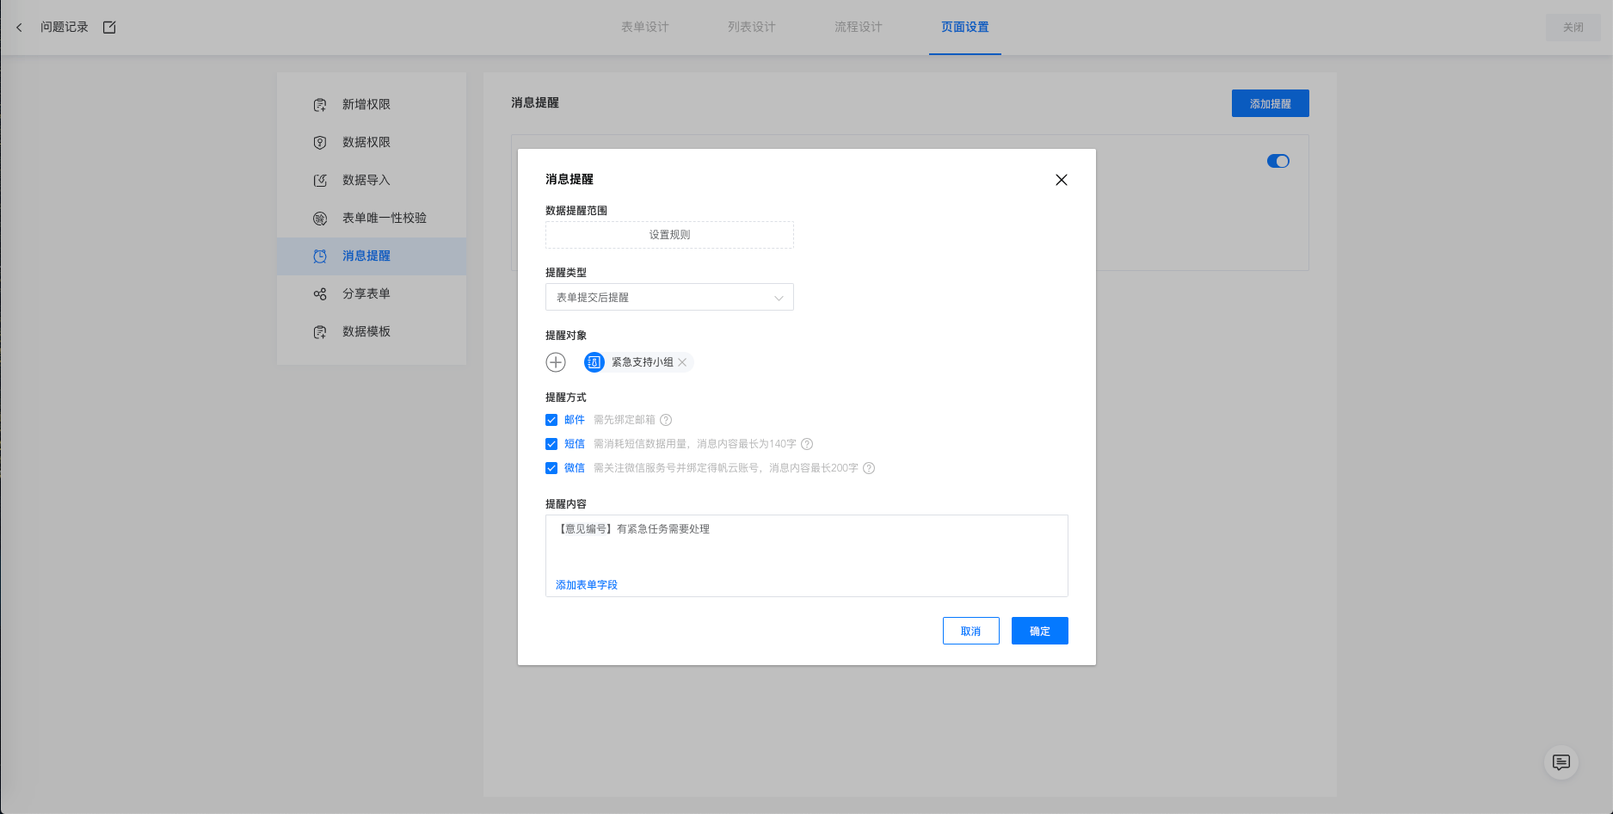Switch to the 列表设计 tab
Screen dimensions: 1613x814
click(x=752, y=28)
